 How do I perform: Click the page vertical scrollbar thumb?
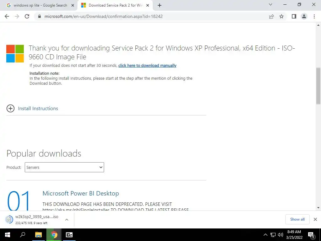tap(318, 86)
